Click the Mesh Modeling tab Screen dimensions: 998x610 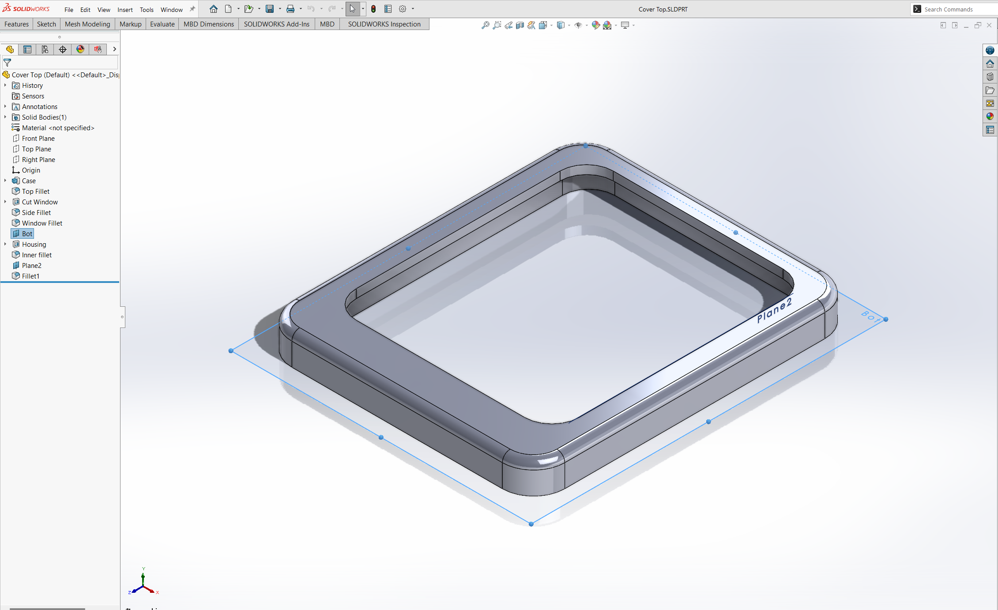(x=86, y=23)
